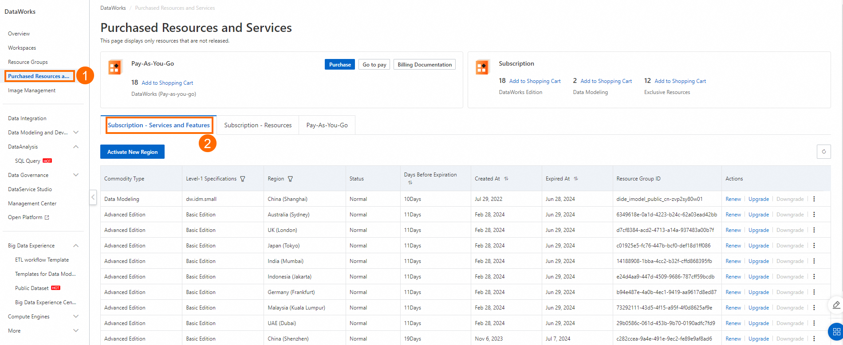Open more actions for India (Mumbai) row
The height and width of the screenshot is (345, 843).
[814, 261]
